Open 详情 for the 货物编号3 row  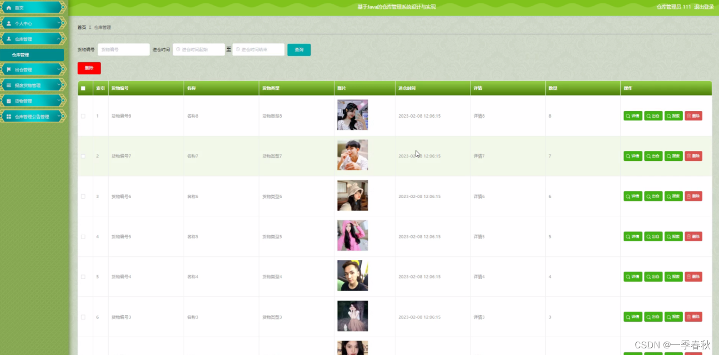coord(633,317)
